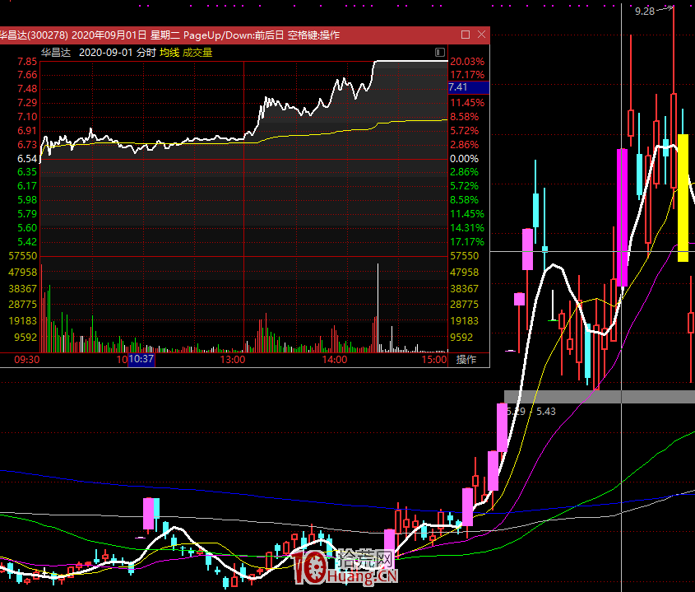
Task: Click the 10:37 time marker on the axis
Action: [141, 360]
